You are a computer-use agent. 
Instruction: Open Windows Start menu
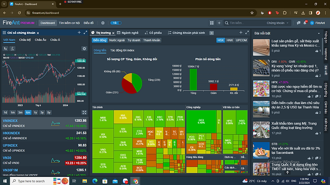(x=4, y=181)
